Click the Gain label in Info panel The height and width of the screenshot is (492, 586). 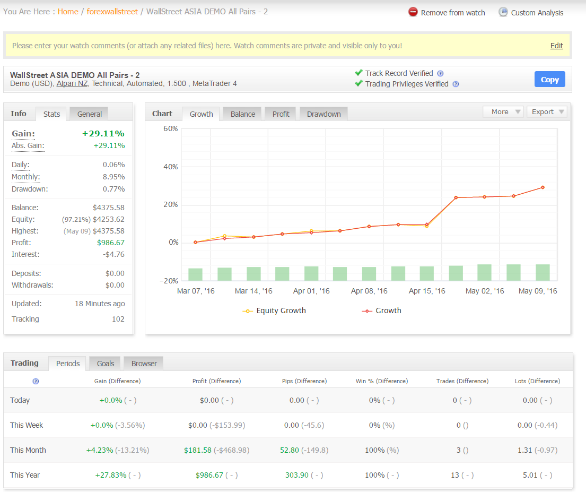(23, 134)
